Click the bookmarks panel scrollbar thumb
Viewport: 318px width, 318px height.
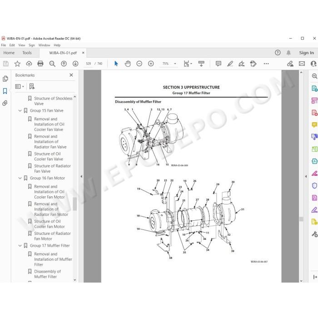(x=75, y=204)
